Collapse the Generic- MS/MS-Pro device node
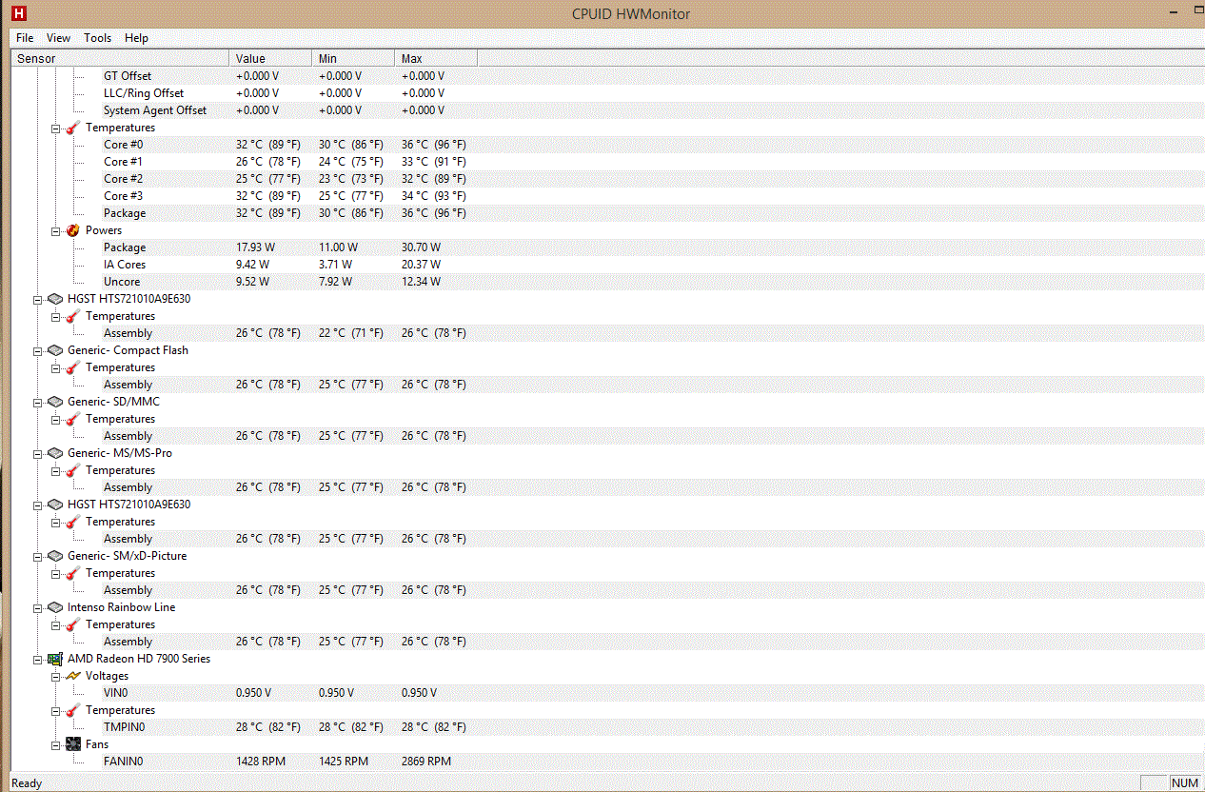Image resolution: width=1205 pixels, height=792 pixels. tap(38, 453)
